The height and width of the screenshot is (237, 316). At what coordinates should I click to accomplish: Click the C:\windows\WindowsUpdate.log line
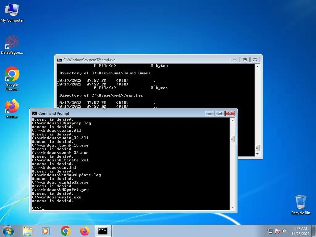67,175
